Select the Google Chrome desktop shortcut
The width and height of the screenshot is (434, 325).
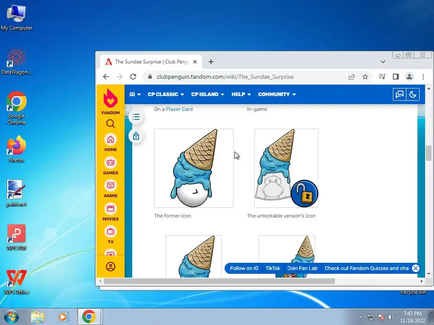17,108
